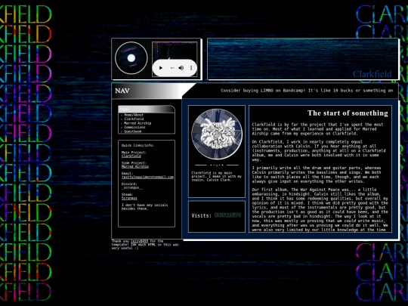
Task: Follow the Main Project Clarkfield quick link
Action: click(x=131, y=156)
